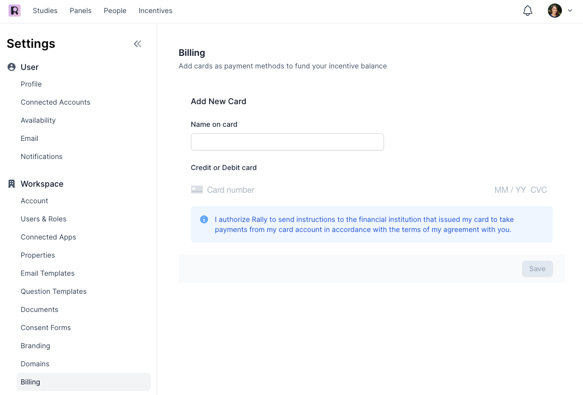Click the Workspace building icon
Image resolution: width=583 pixels, height=395 pixels.
12,184
